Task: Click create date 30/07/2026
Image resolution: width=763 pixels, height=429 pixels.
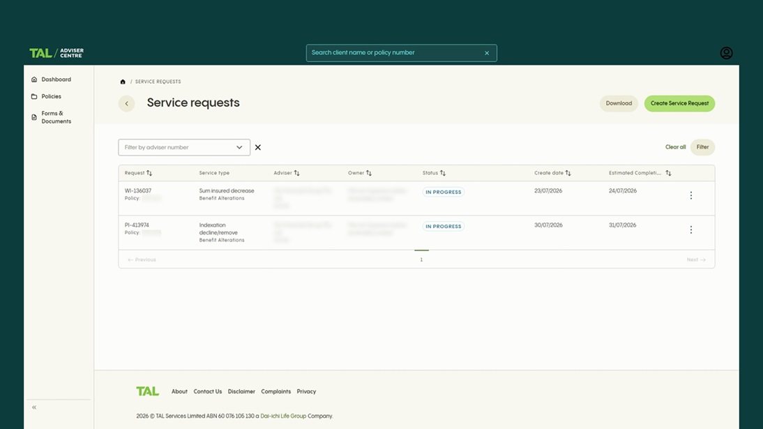Action: coord(548,225)
